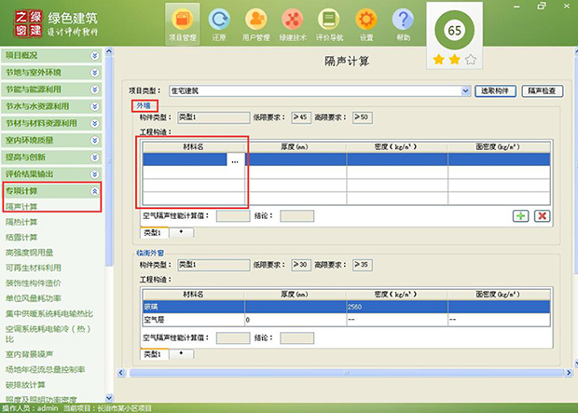This screenshot has width=578, height=413.
Task: Click 构件类型 field in 临街外窗 section
Action: coord(213,265)
